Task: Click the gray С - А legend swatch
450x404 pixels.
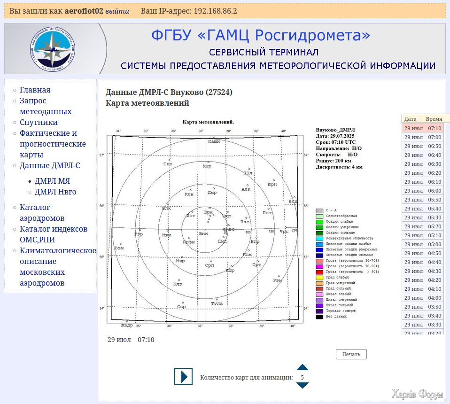Action: tap(319, 210)
